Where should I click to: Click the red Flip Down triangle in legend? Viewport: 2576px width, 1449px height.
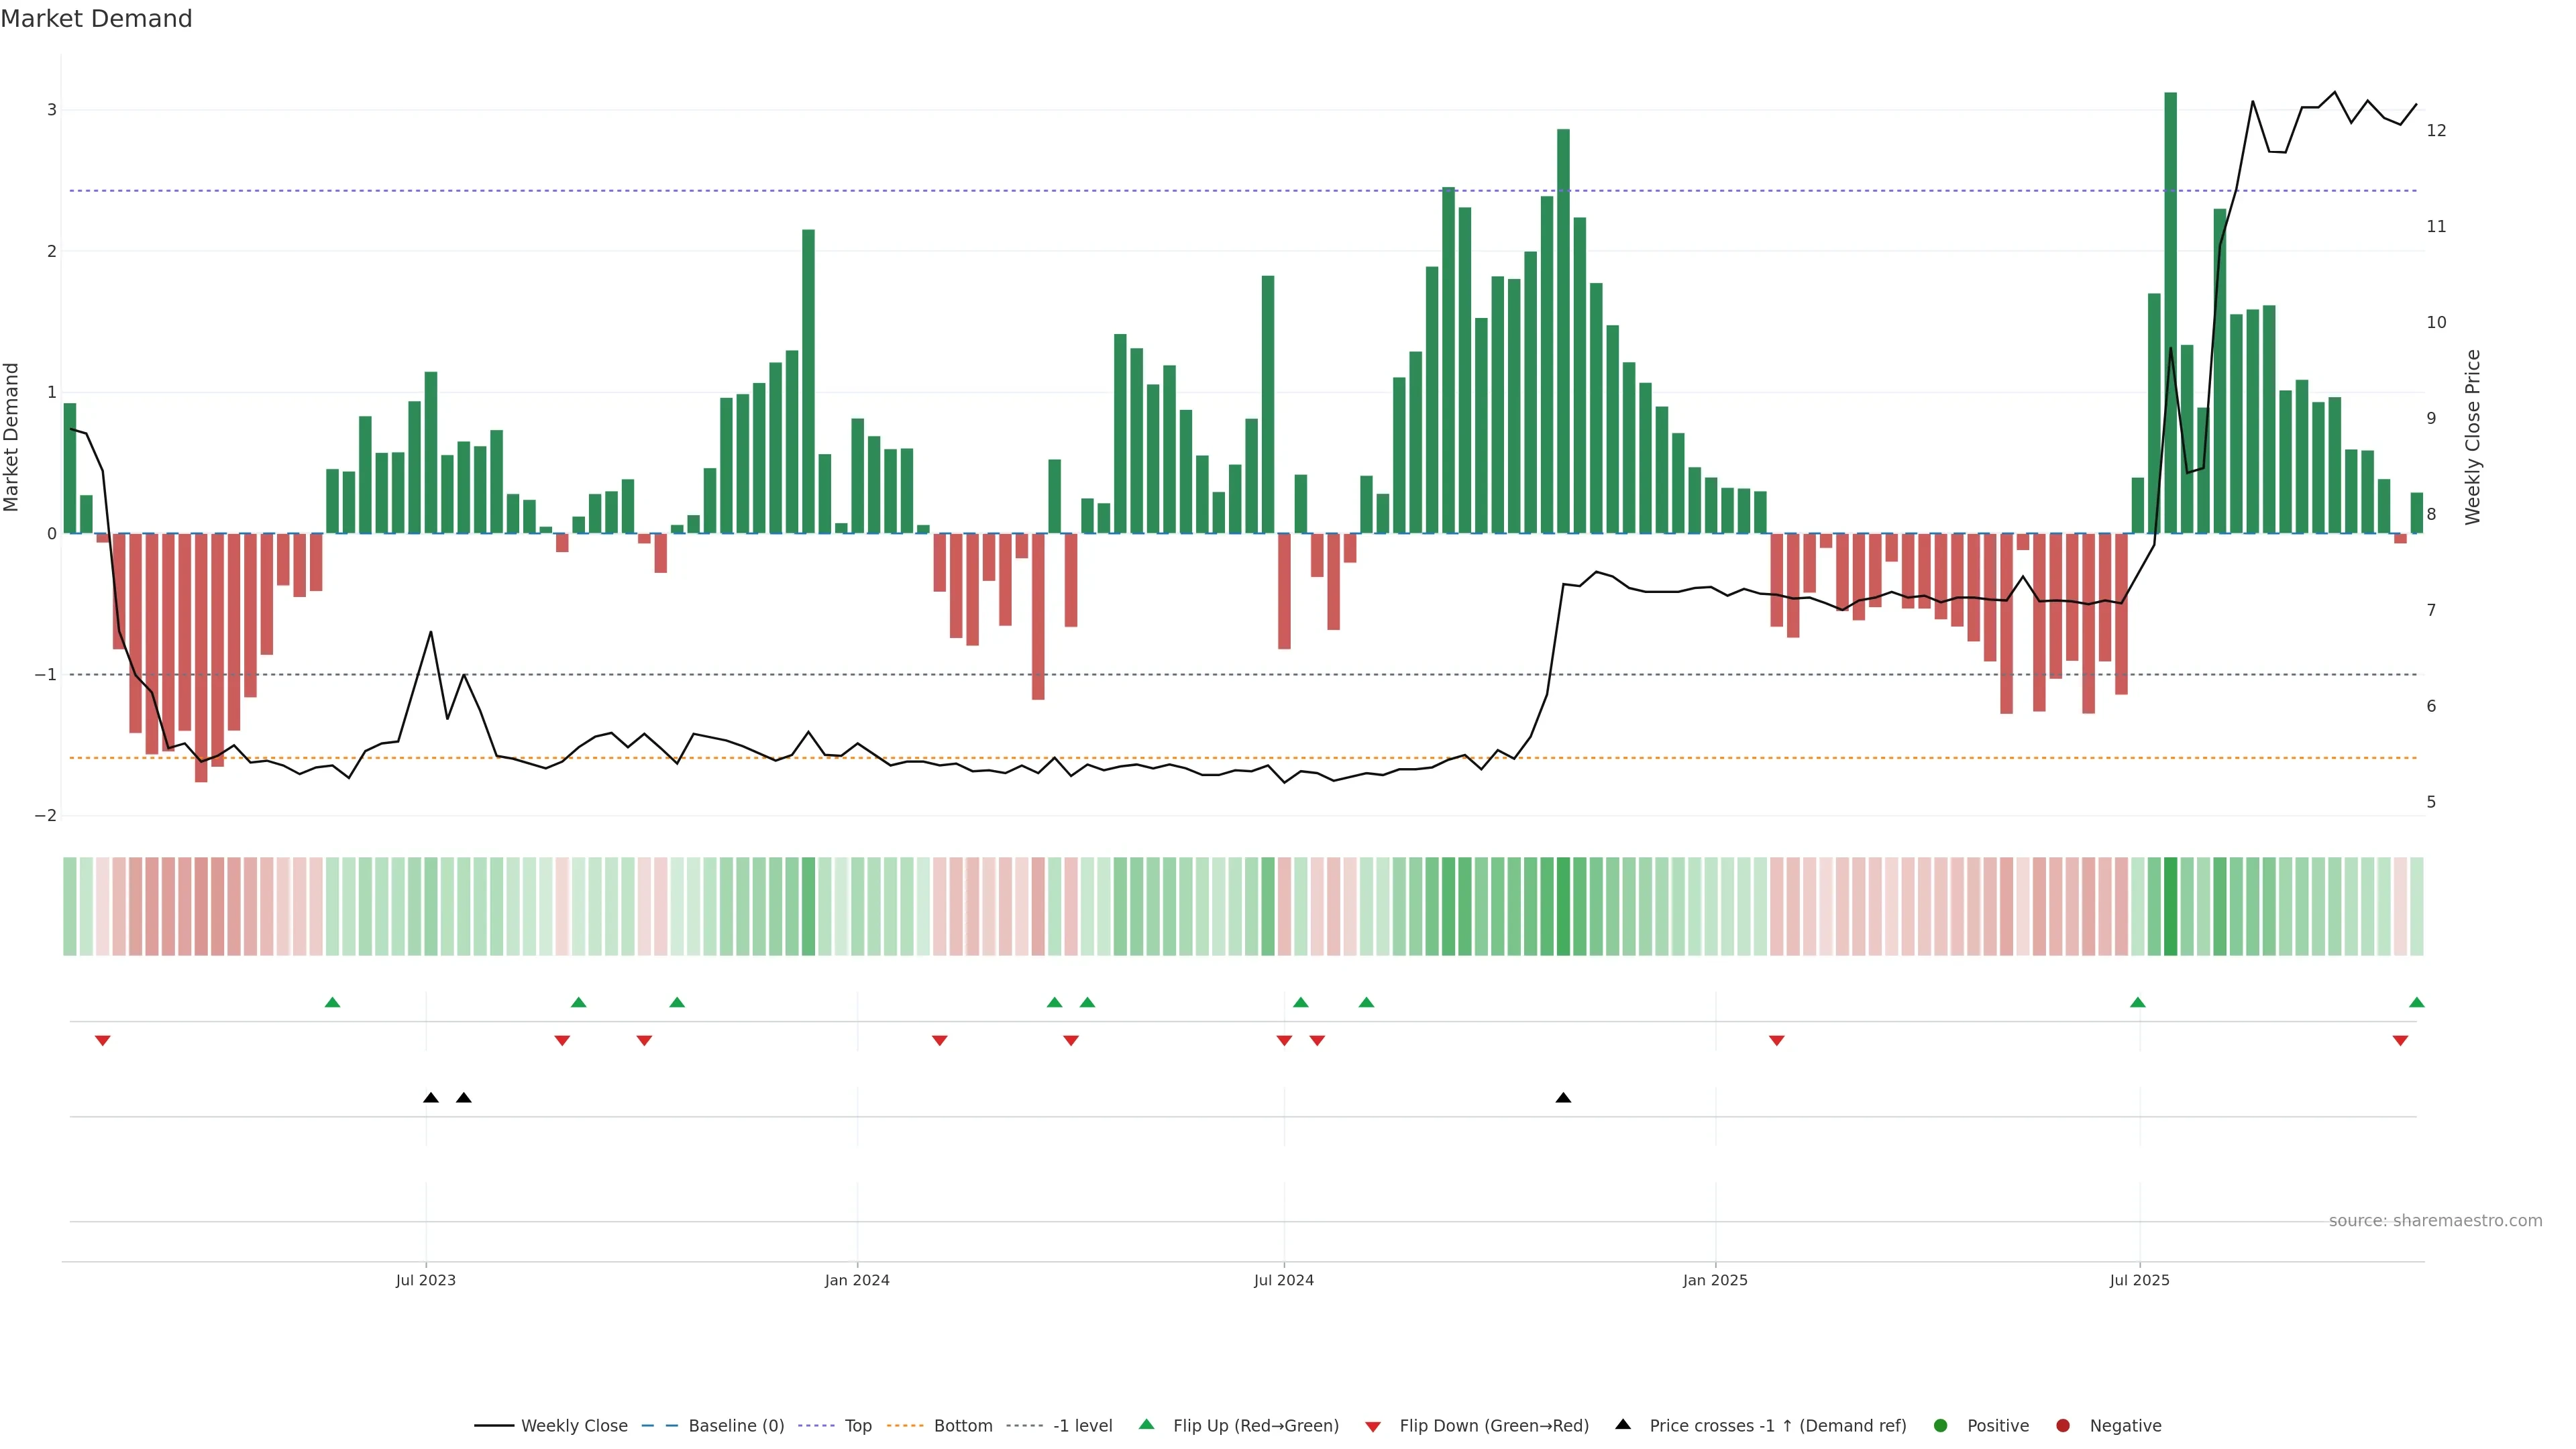pyautogui.click(x=1373, y=1426)
